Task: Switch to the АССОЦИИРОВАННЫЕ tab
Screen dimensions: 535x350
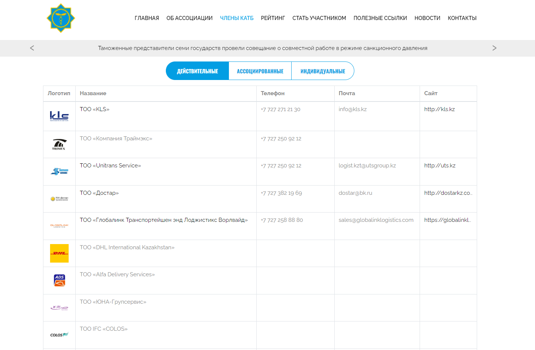Action: (x=260, y=71)
